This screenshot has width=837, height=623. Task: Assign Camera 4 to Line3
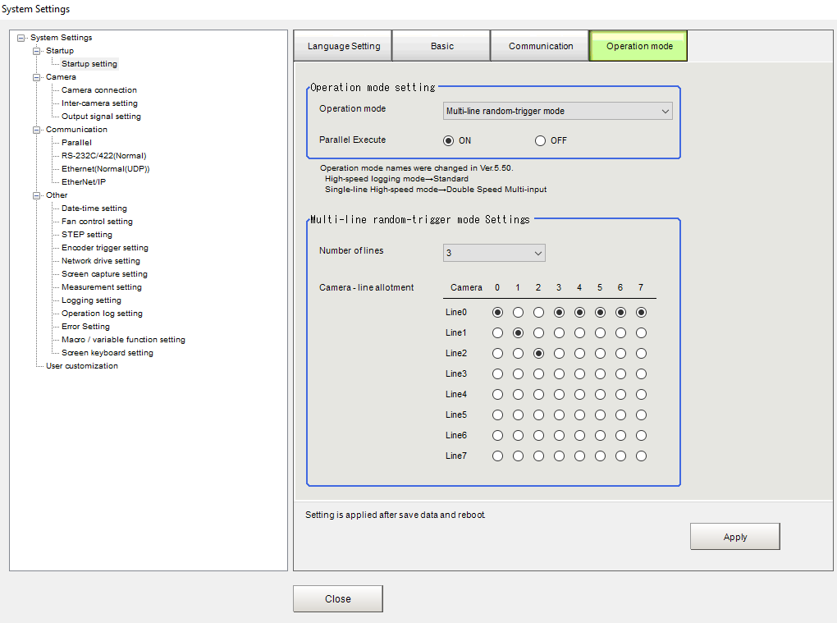(579, 373)
